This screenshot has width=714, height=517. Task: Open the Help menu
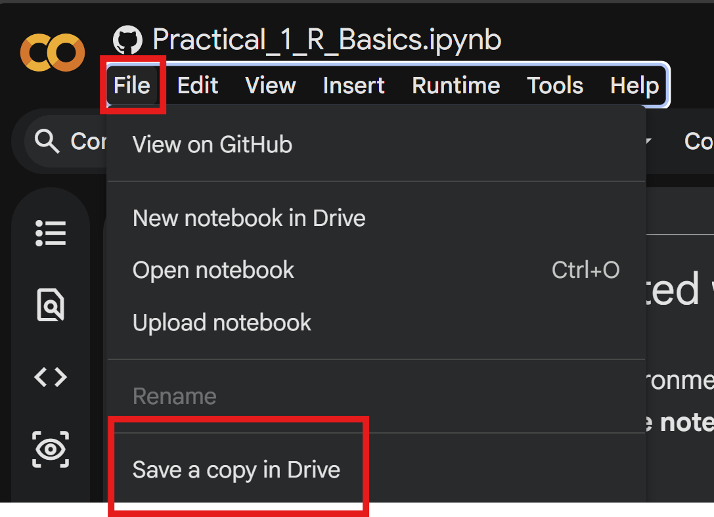634,85
